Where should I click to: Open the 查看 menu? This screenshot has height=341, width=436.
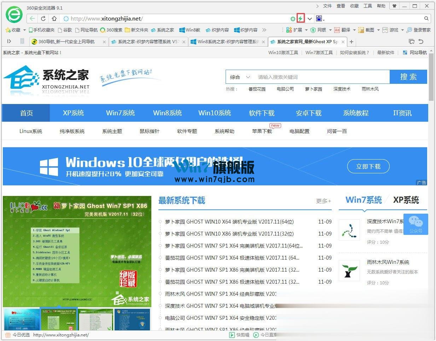341,6
